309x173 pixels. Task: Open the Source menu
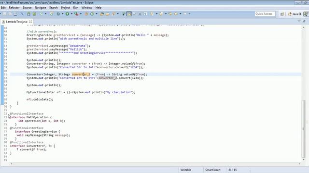pos(27,8)
